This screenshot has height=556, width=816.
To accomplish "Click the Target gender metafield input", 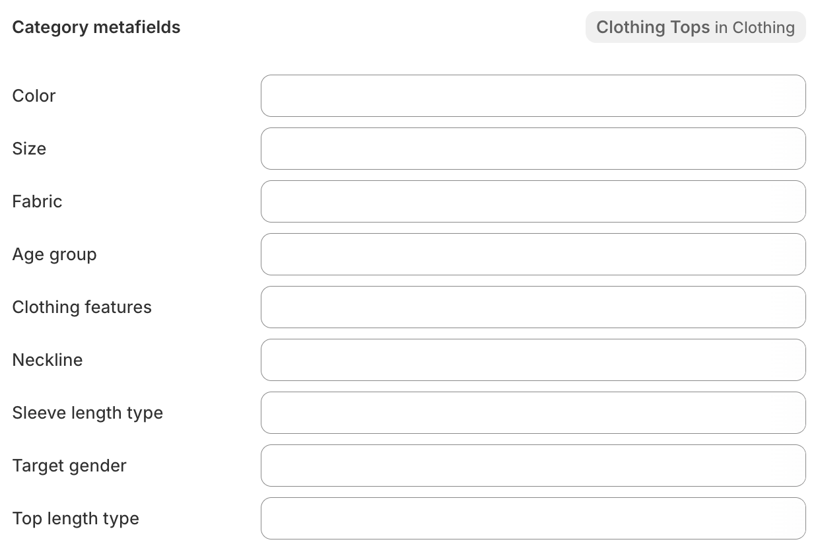I will point(533,466).
